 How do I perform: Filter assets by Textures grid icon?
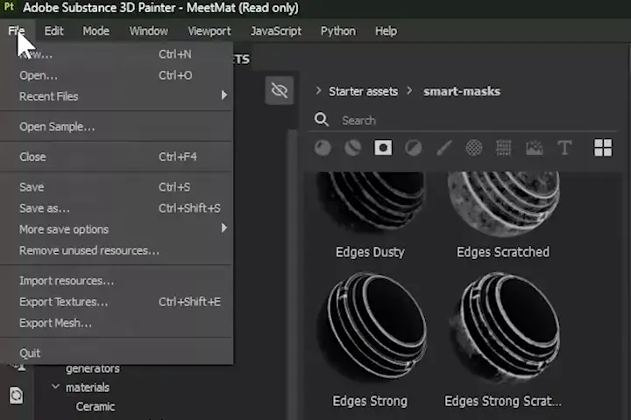pyautogui.click(x=504, y=148)
